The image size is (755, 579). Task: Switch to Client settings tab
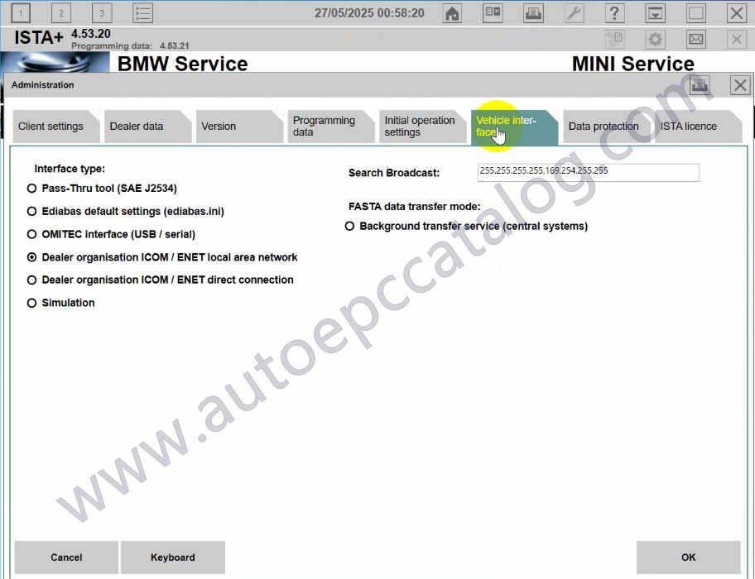(55, 127)
